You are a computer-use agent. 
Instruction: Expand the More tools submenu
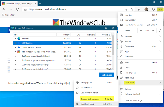(x=140, y=83)
